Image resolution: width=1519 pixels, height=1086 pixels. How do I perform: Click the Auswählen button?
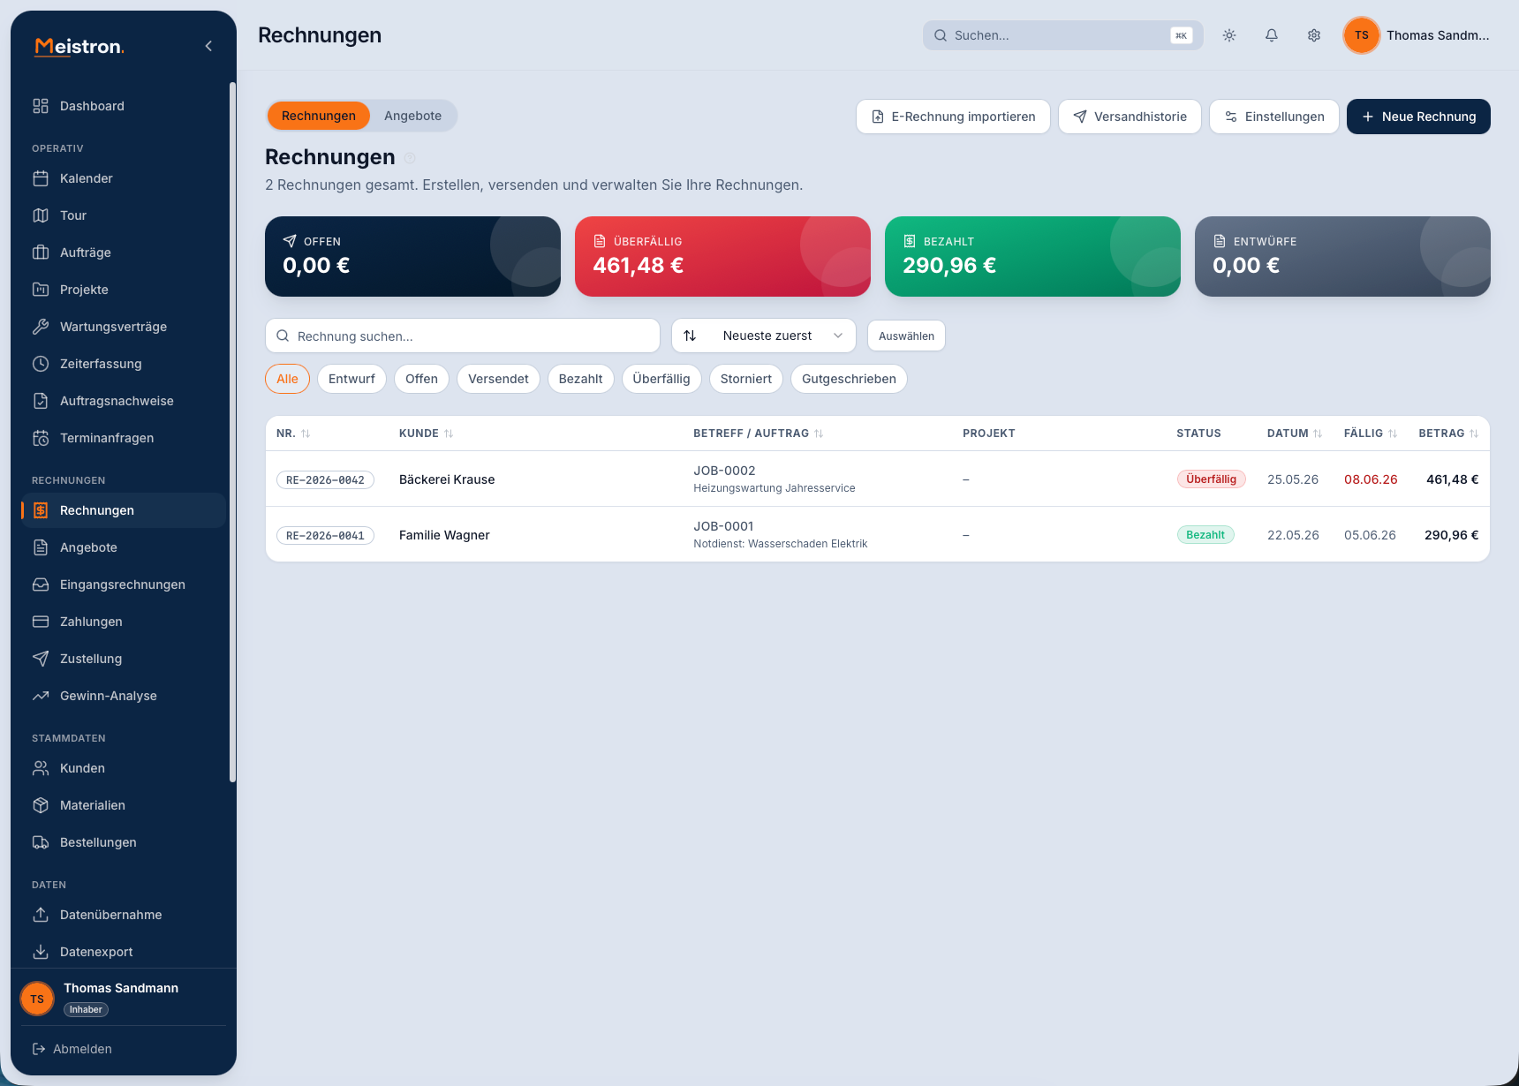point(906,336)
